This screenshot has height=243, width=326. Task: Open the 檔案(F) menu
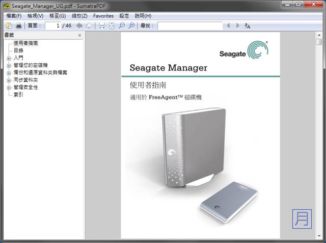pyautogui.click(x=14, y=16)
